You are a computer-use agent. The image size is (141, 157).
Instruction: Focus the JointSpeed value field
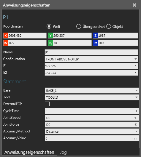click(x=92, y=118)
